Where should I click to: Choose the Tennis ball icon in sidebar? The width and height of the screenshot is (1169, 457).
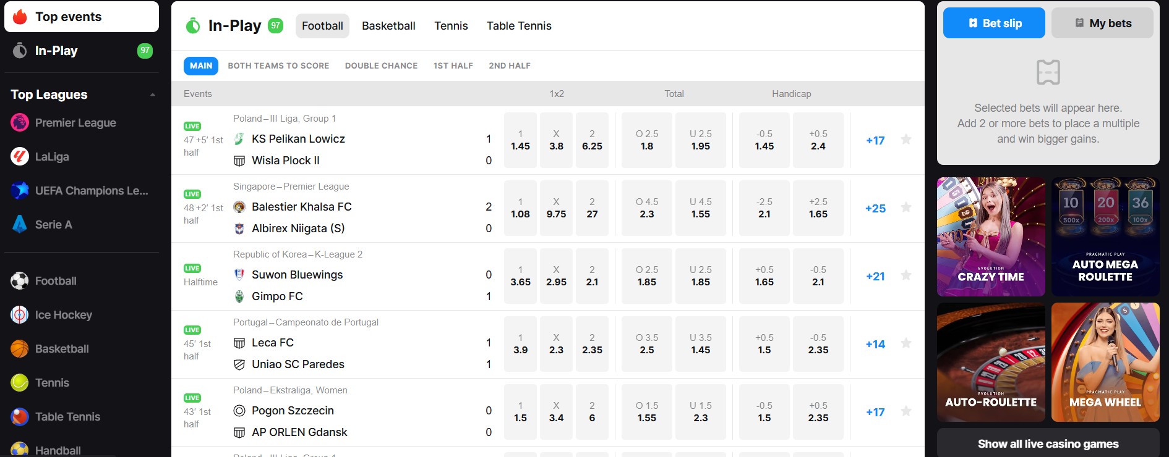[20, 383]
